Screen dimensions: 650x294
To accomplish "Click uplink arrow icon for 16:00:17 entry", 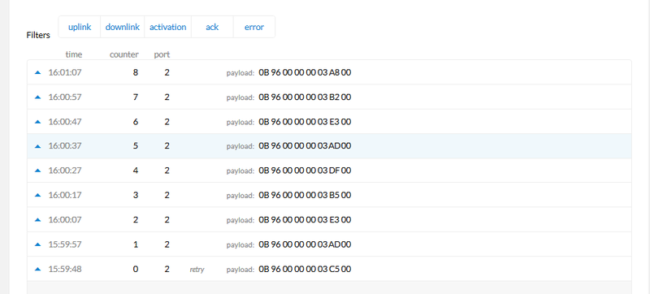I will pyautogui.click(x=37, y=195).
